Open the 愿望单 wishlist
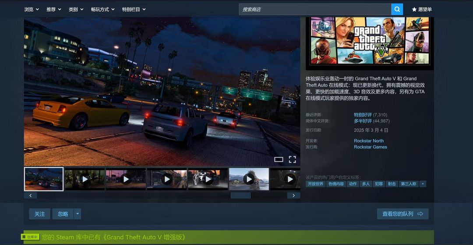This screenshot has height=245, width=473. click(422, 9)
